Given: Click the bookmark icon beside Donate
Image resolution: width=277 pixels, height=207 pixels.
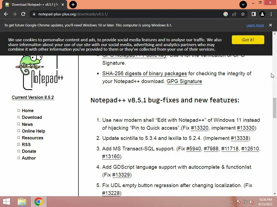Looking at the screenshot, I should [19, 151].
